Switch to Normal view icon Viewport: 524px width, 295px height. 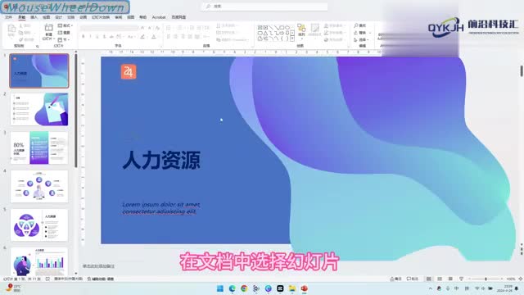coord(429,279)
